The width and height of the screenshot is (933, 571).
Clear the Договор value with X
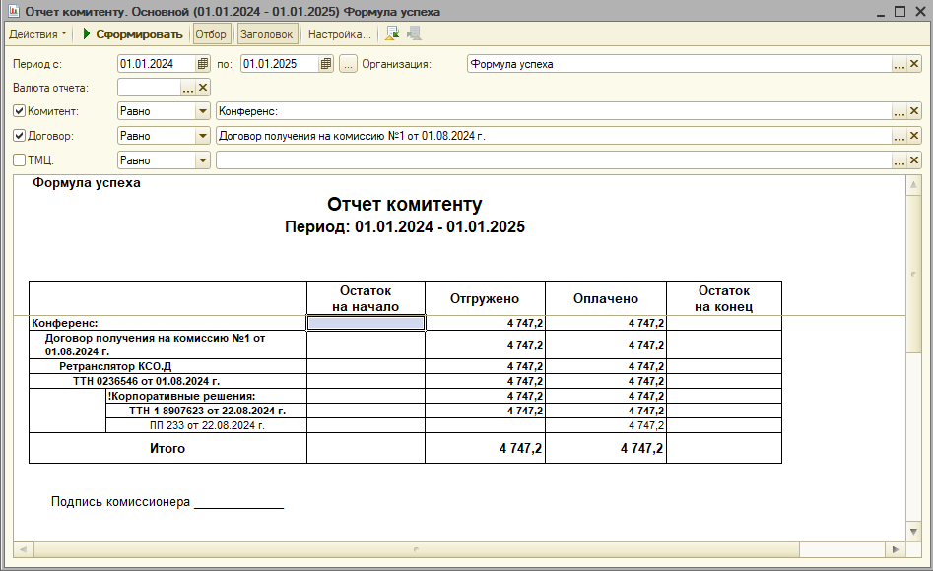click(914, 136)
